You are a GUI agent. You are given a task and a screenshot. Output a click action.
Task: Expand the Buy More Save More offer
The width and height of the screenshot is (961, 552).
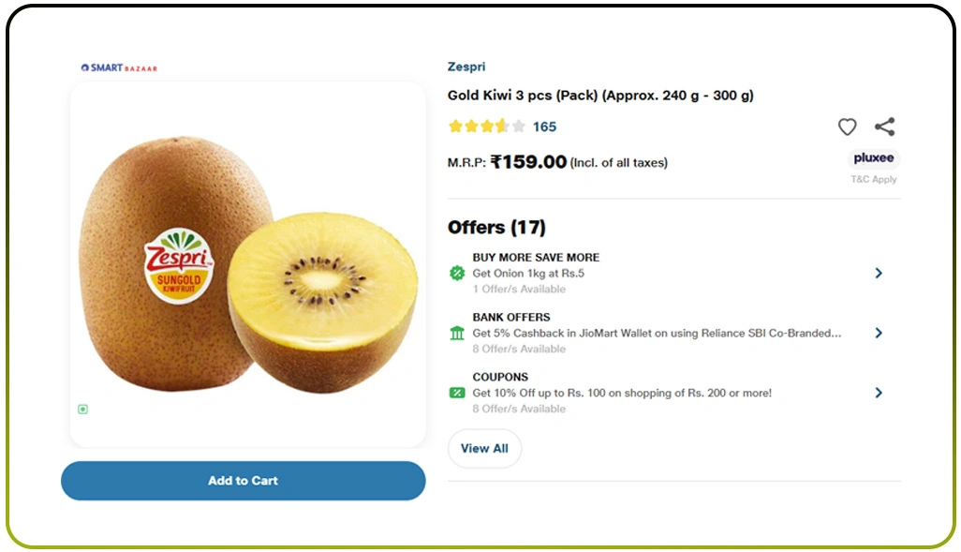click(x=879, y=273)
